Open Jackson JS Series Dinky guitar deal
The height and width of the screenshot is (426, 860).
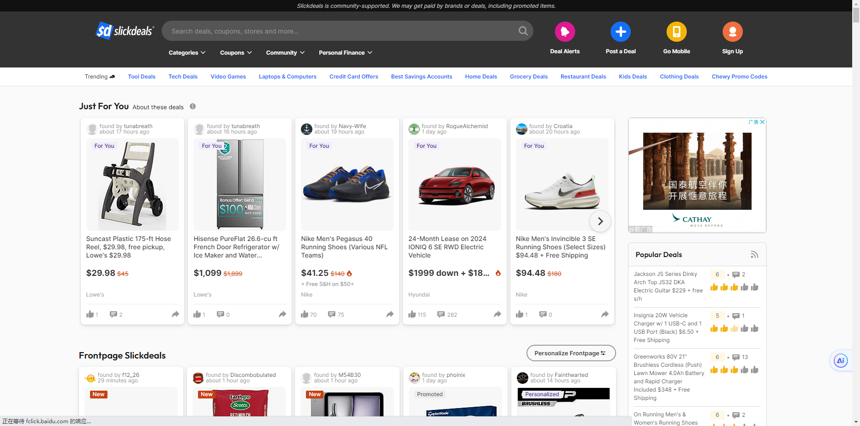pyautogui.click(x=668, y=286)
